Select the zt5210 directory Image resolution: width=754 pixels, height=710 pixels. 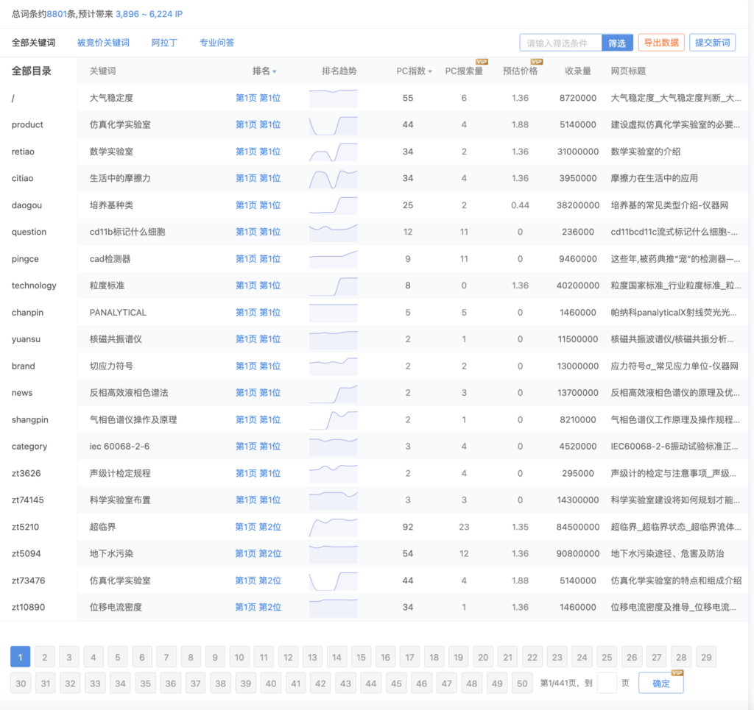click(x=25, y=527)
